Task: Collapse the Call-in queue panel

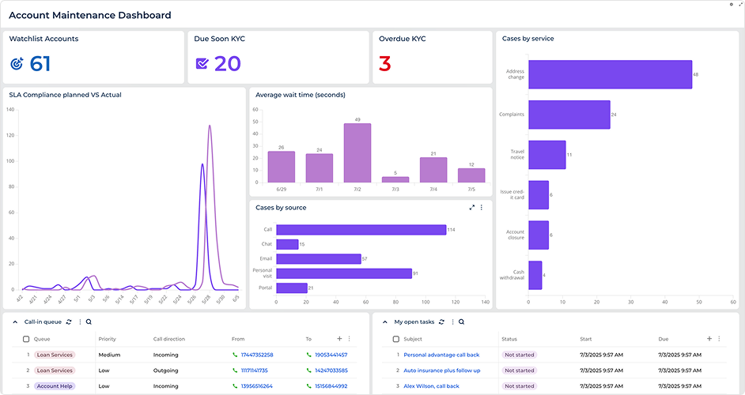Action: [x=17, y=322]
